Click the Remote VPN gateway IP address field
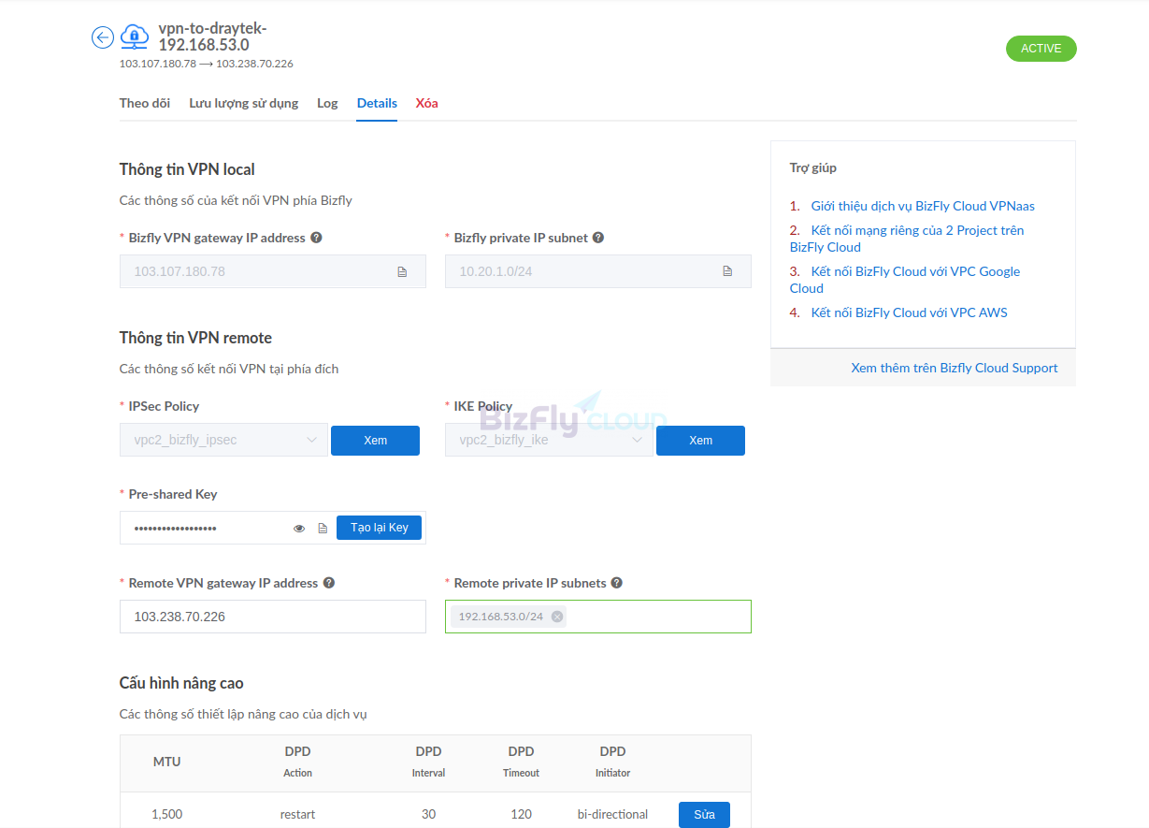The height and width of the screenshot is (828, 1149). (273, 617)
